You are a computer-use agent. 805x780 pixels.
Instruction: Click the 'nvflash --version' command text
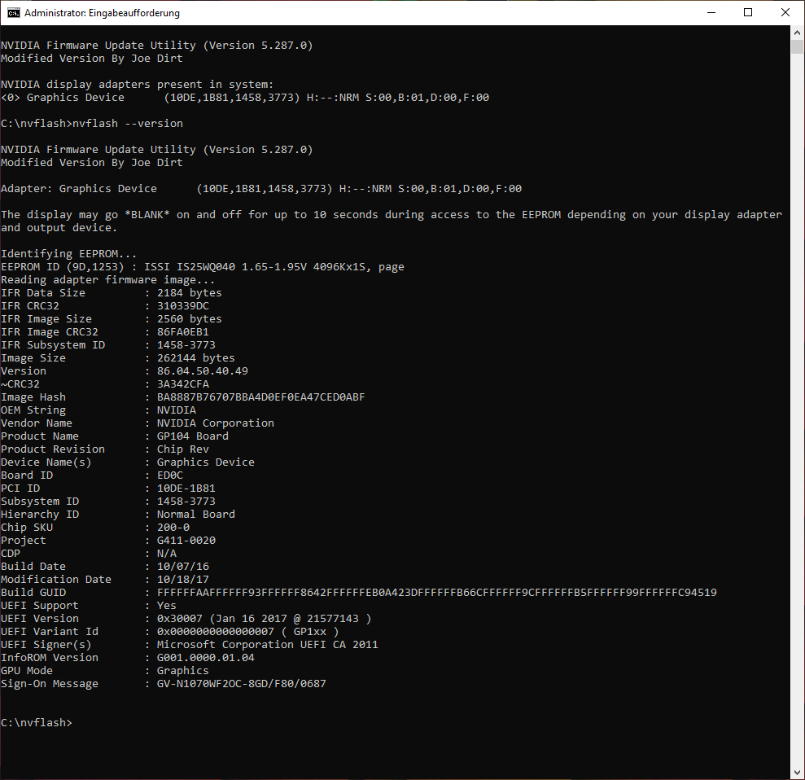click(127, 123)
